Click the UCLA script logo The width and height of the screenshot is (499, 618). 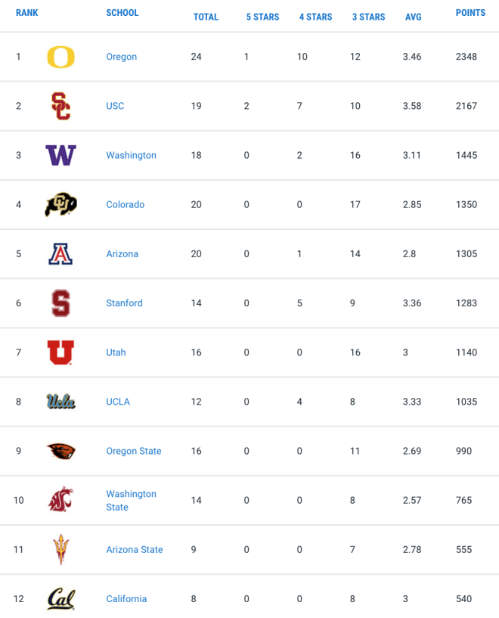point(60,402)
